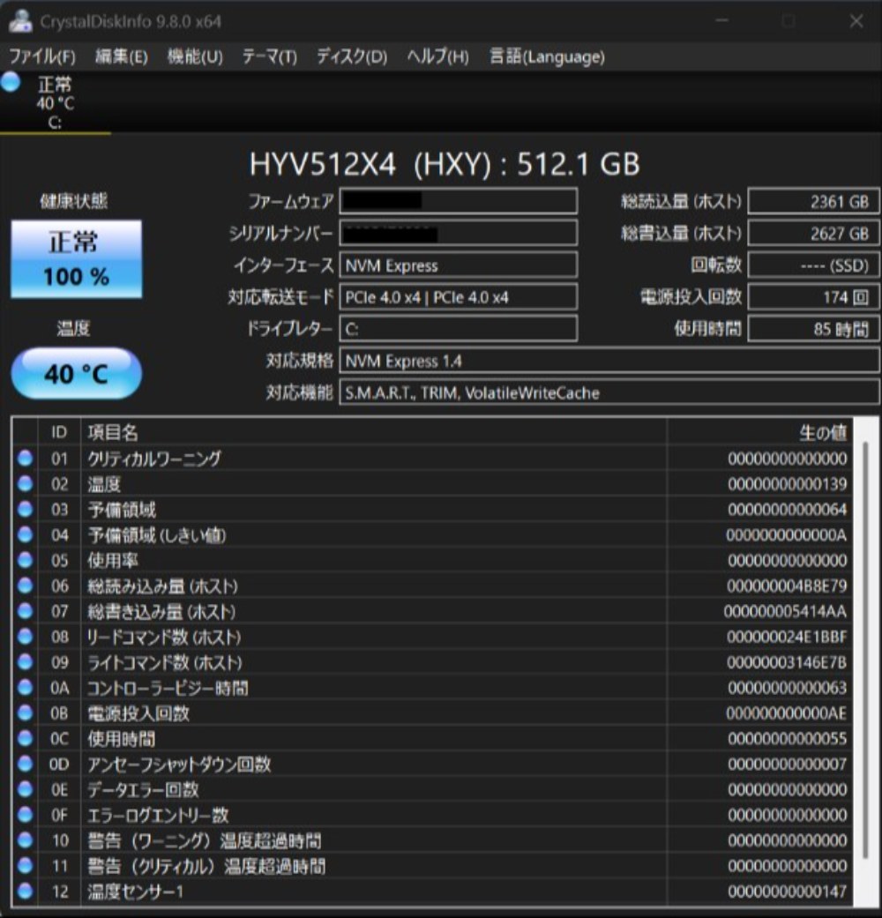Click the SMART list vertical scrollbar

pyautogui.click(x=865, y=650)
